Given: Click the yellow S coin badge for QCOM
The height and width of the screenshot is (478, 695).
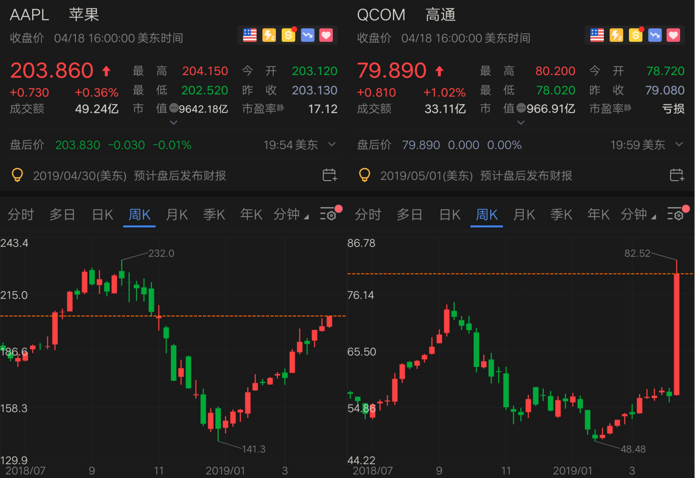Looking at the screenshot, I should pos(636,35).
